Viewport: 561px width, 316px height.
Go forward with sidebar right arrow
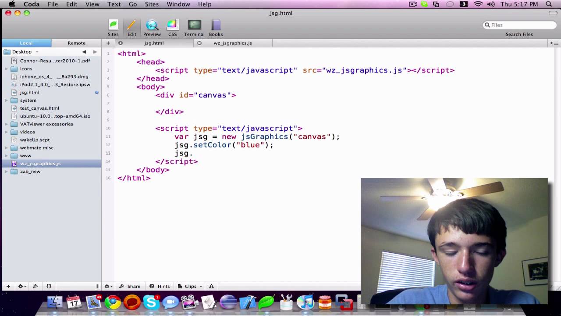coord(95,52)
